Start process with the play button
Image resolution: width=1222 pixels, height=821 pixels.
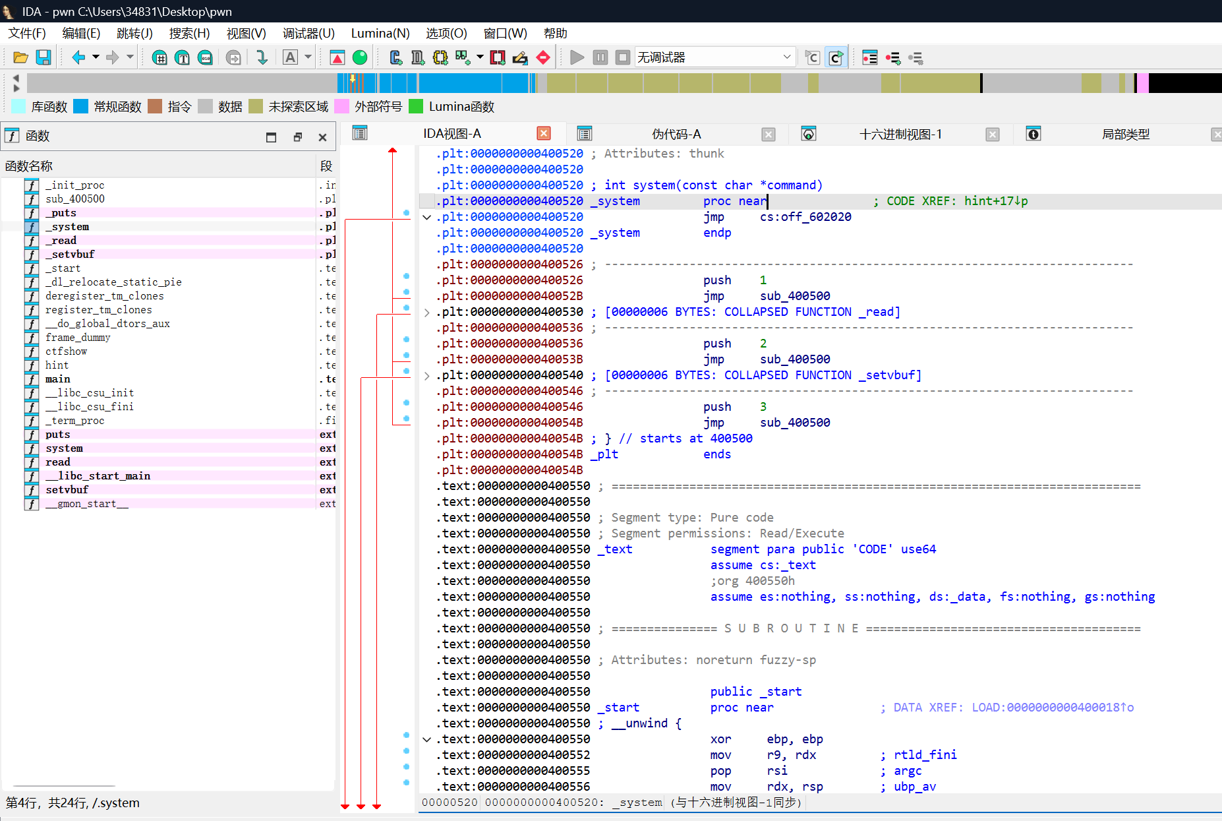(577, 58)
